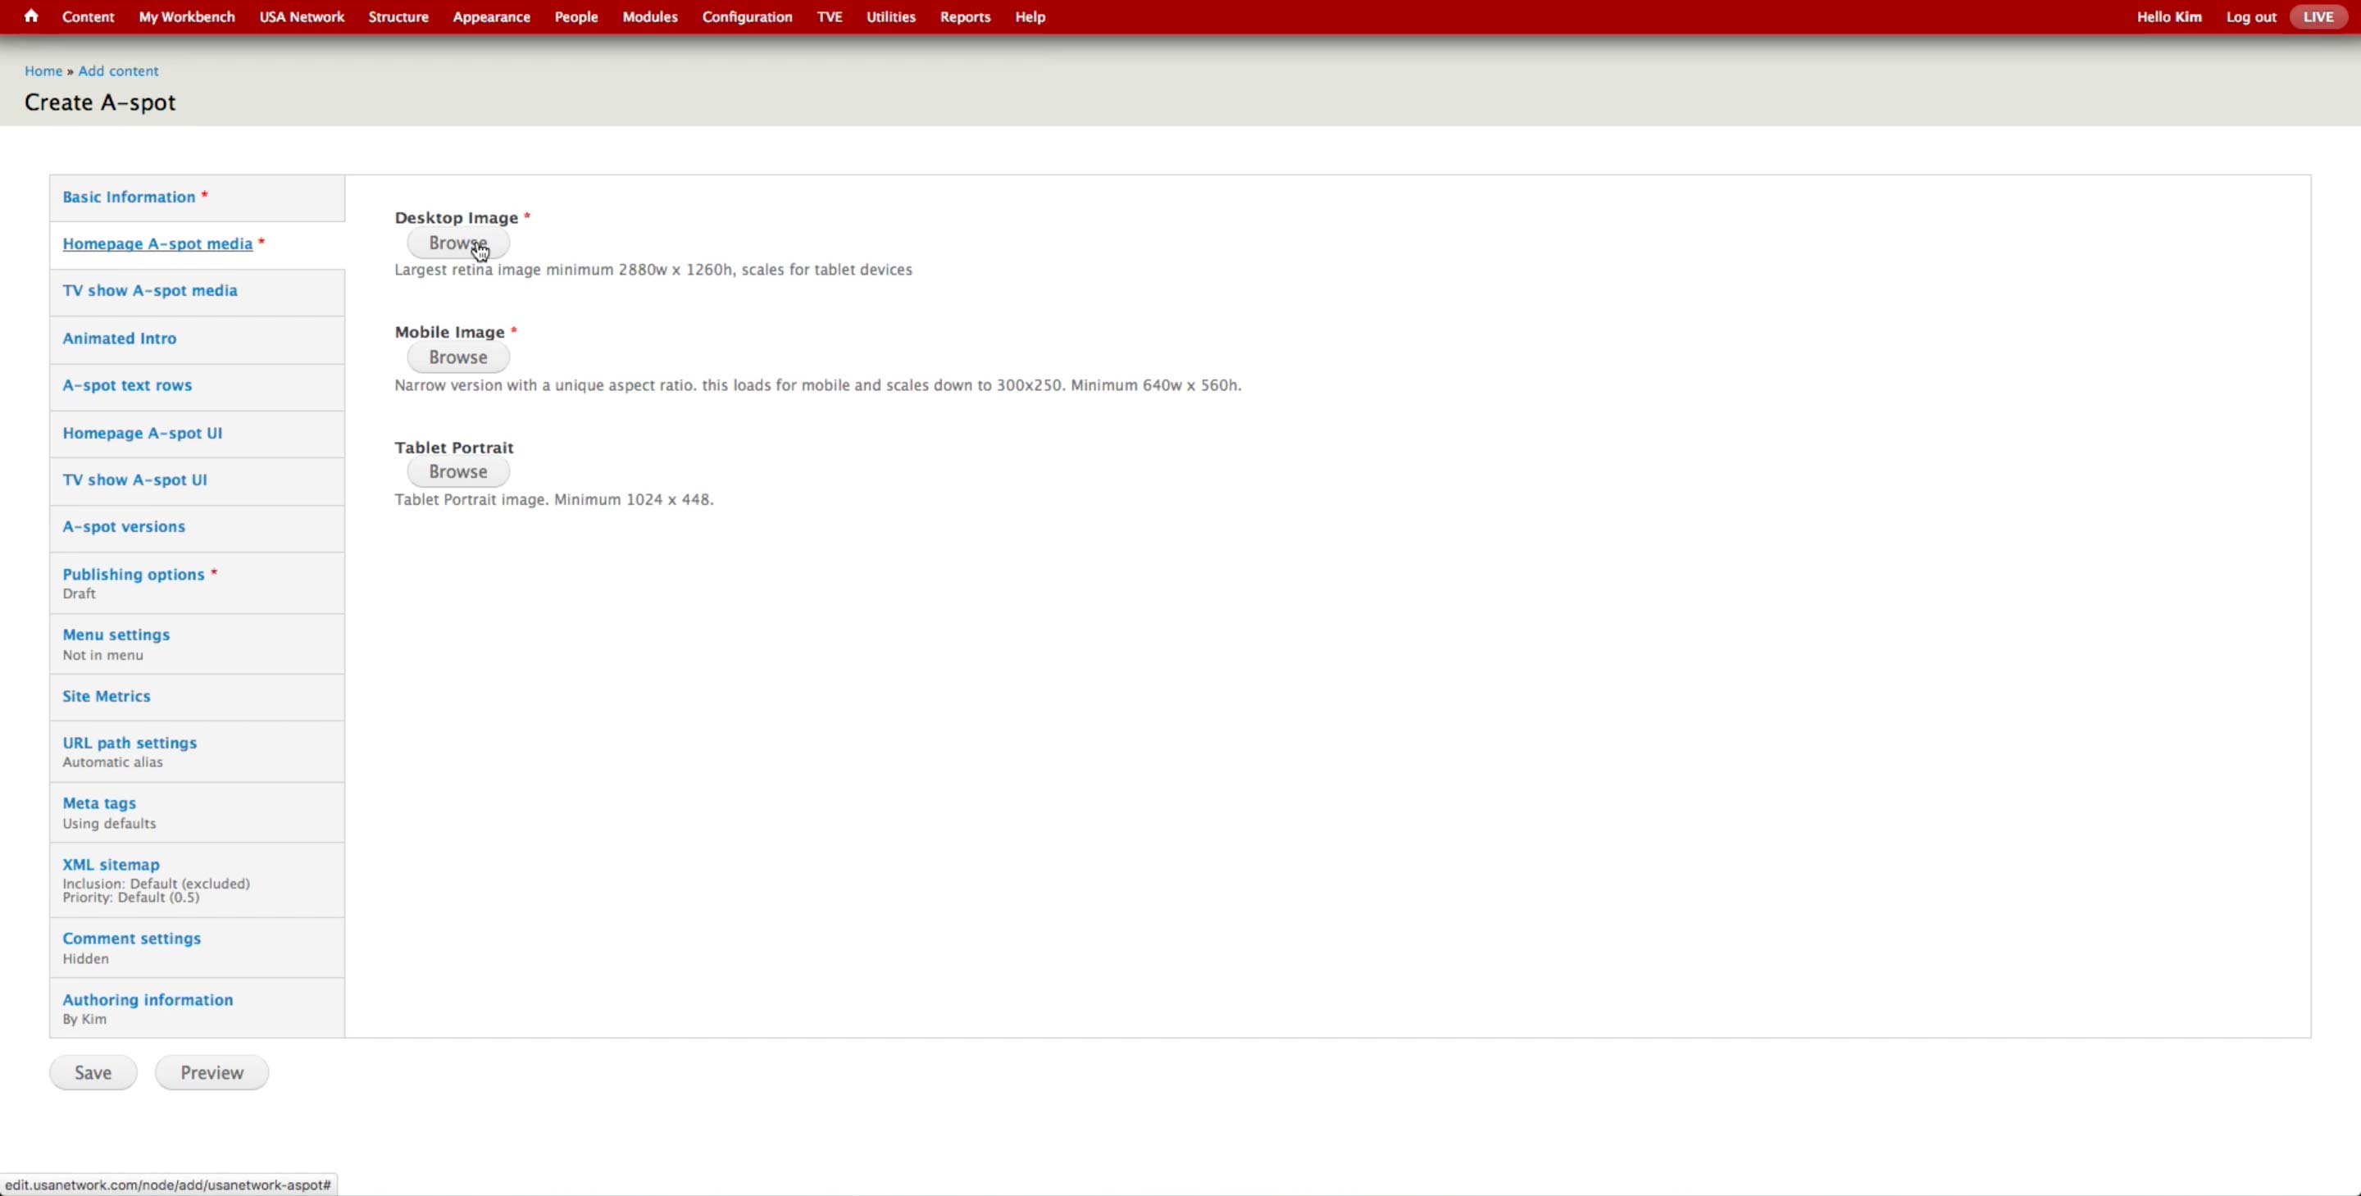This screenshot has width=2361, height=1196.
Task: Save the A-spot node
Action: coord(93,1072)
